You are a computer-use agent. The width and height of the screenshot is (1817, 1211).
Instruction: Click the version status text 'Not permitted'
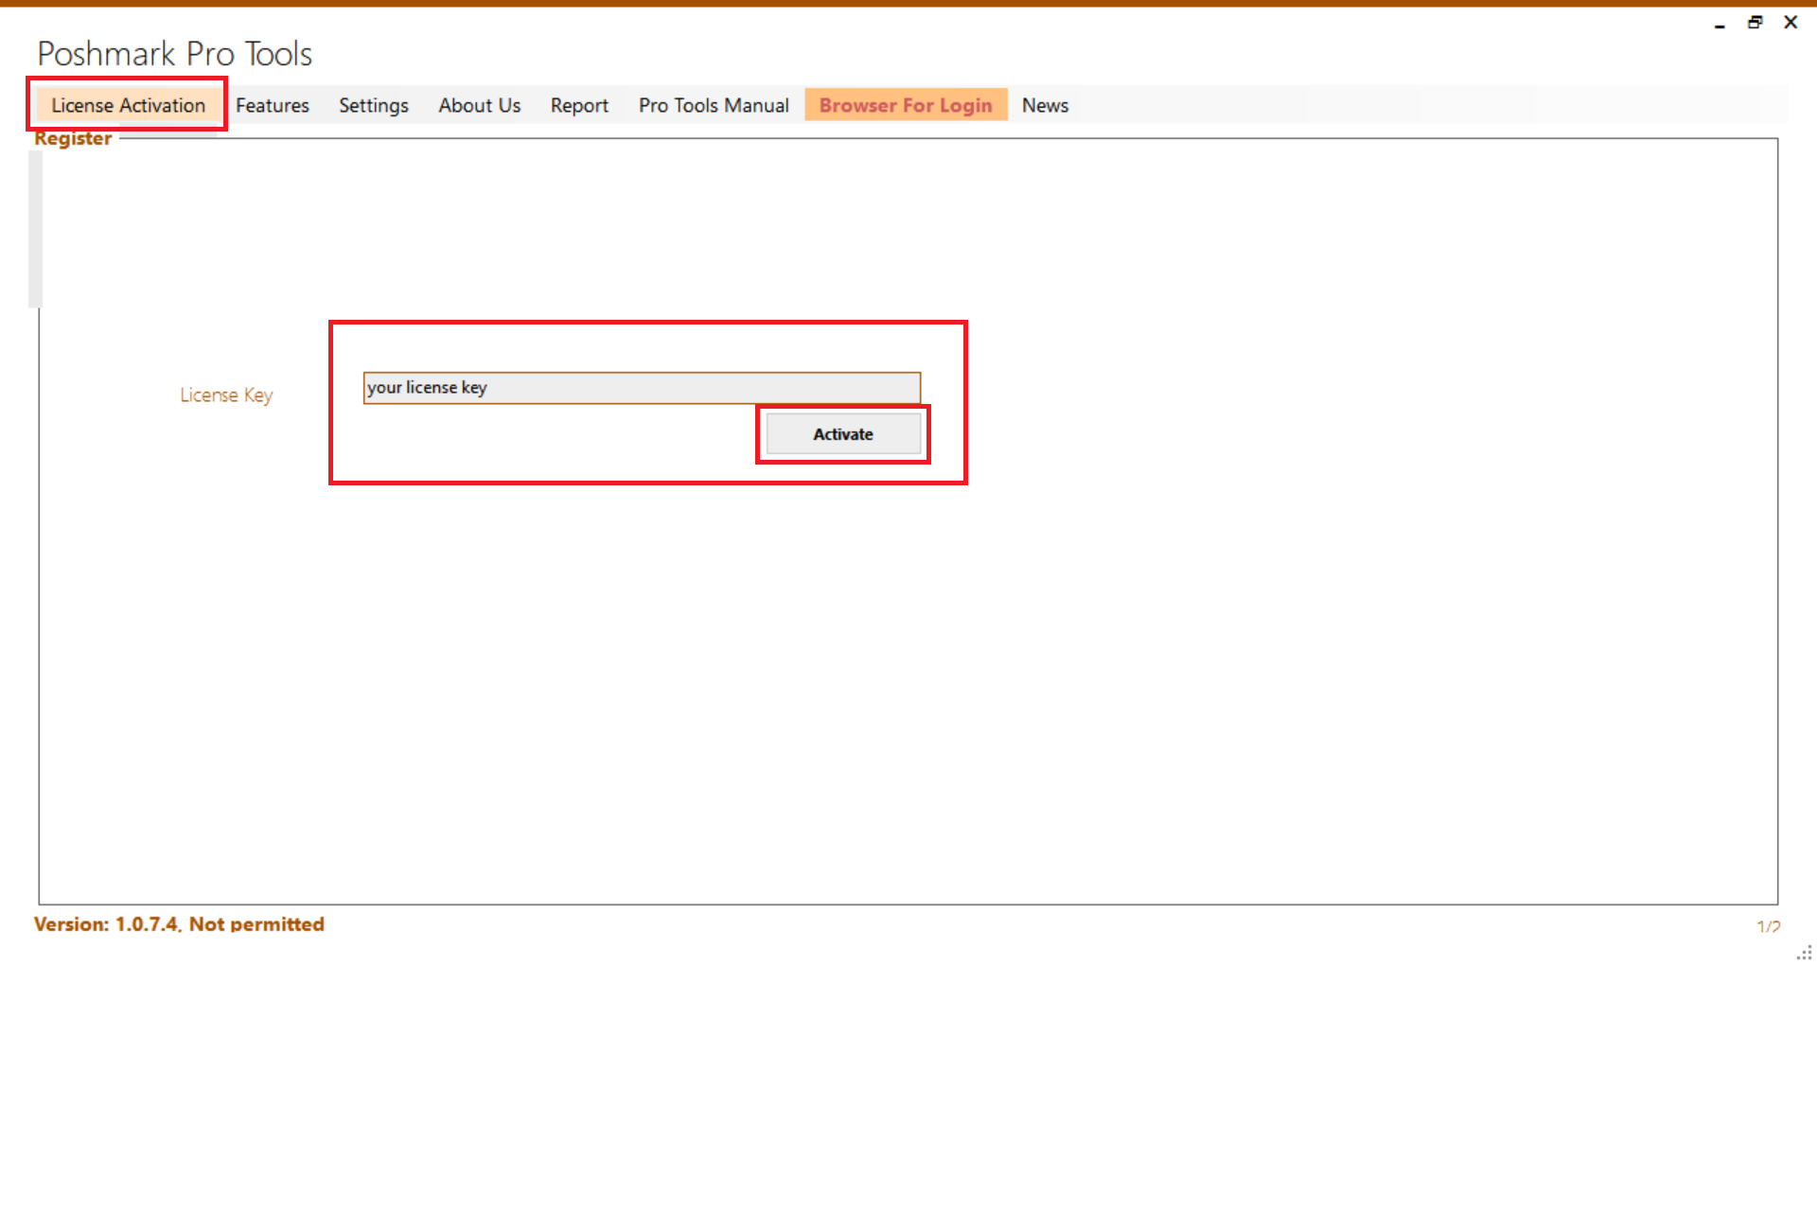(x=256, y=924)
